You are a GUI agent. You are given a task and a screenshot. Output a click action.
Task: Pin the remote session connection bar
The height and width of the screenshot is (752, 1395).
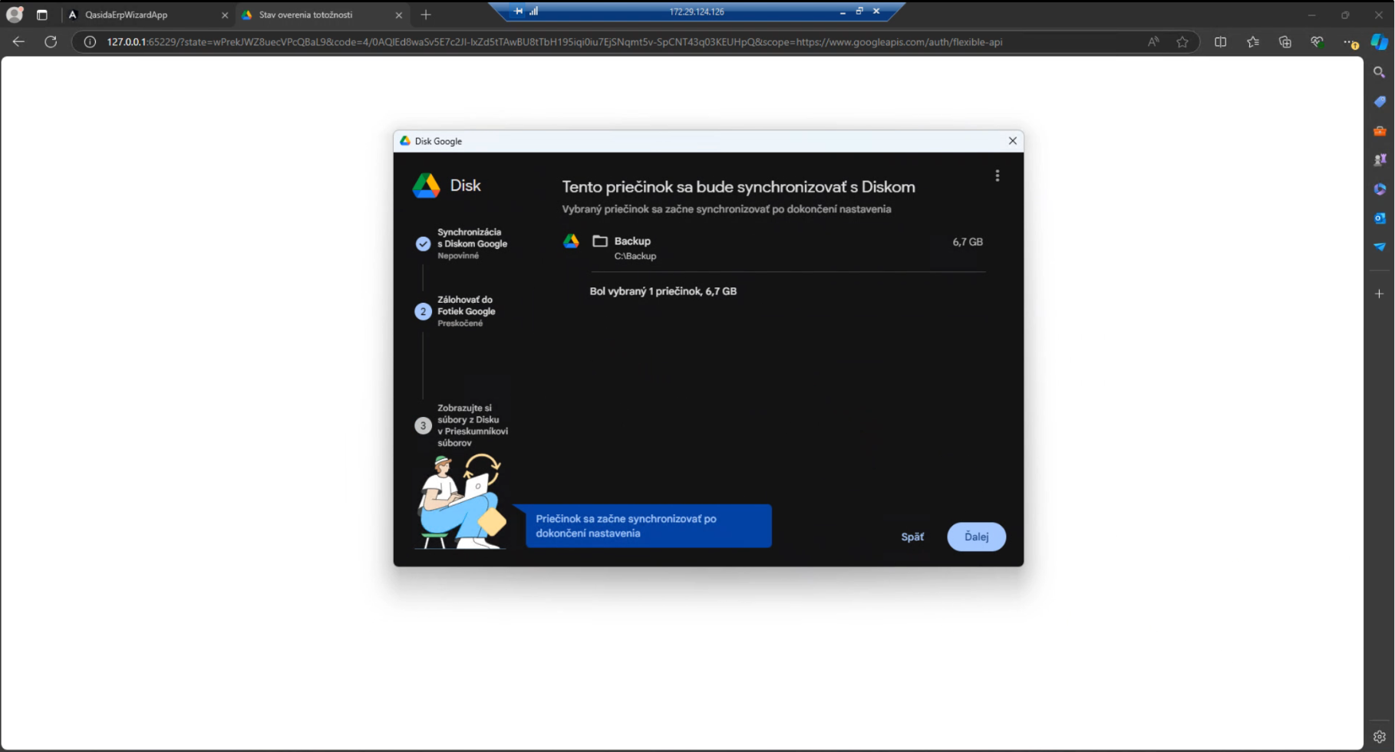tap(519, 11)
